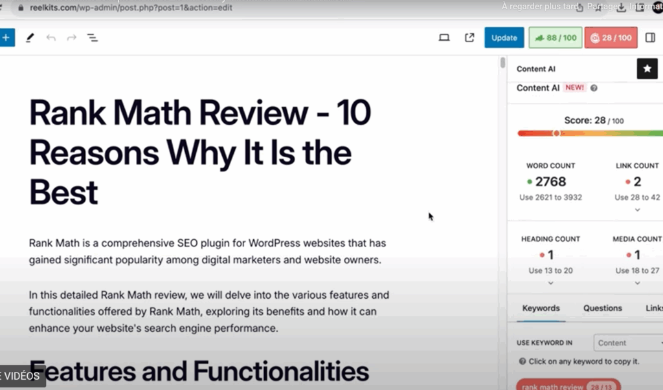Click the laptop Preview icon
Image resolution: width=663 pixels, height=390 pixels.
[x=444, y=38]
